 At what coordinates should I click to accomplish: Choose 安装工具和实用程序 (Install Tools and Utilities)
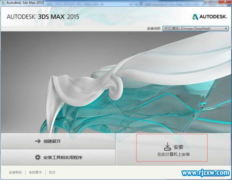point(58,157)
